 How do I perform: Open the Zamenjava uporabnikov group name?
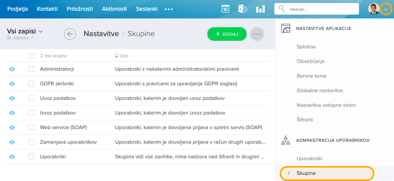click(x=68, y=142)
